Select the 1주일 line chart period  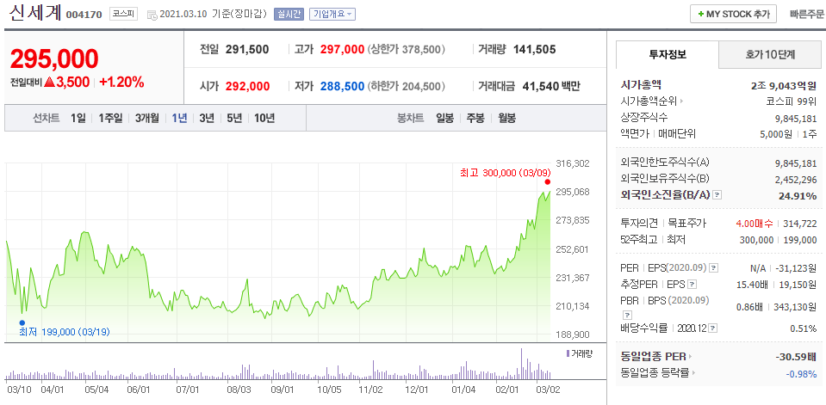point(110,118)
